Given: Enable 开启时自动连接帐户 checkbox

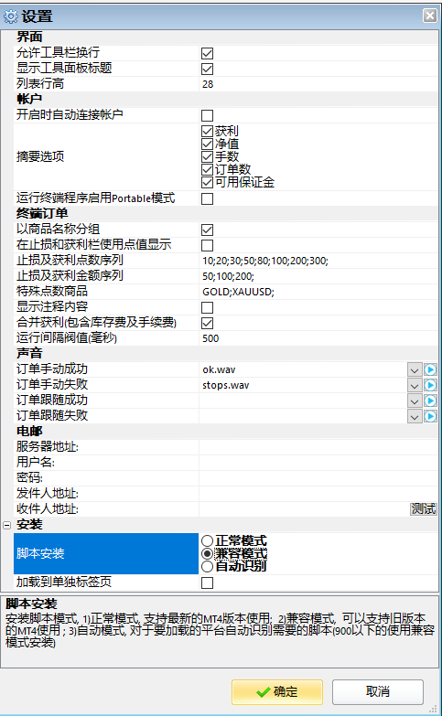Looking at the screenshot, I should click(x=207, y=115).
